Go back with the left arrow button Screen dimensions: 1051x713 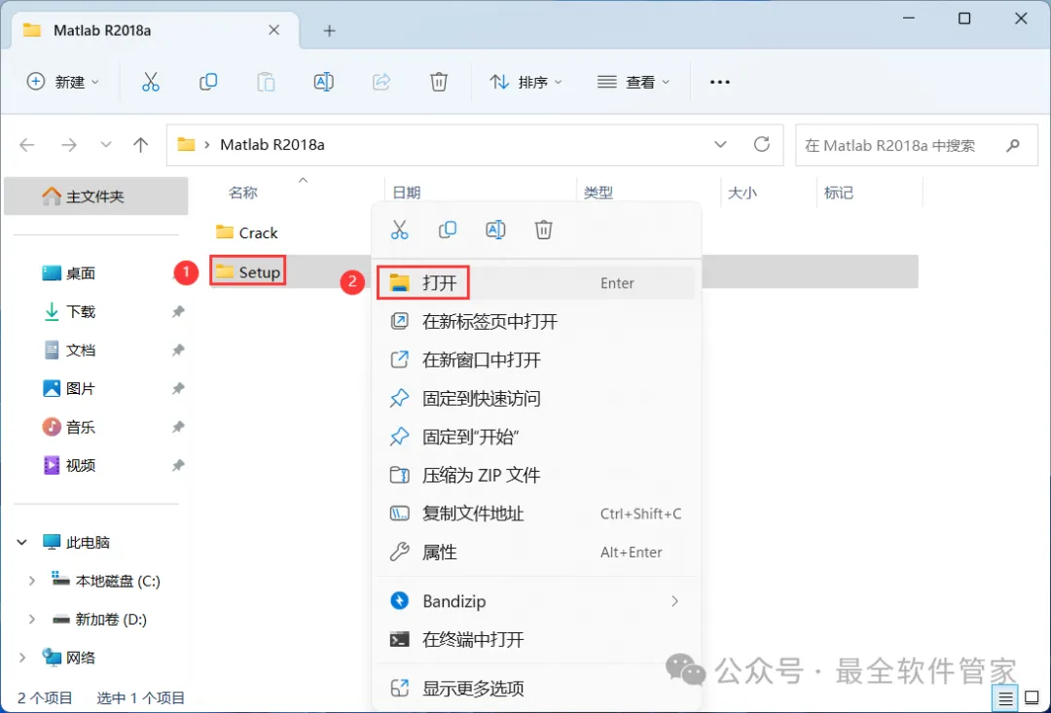27,145
